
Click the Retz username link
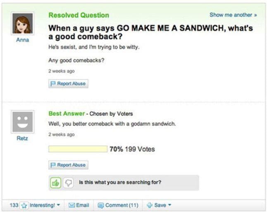coord(22,138)
